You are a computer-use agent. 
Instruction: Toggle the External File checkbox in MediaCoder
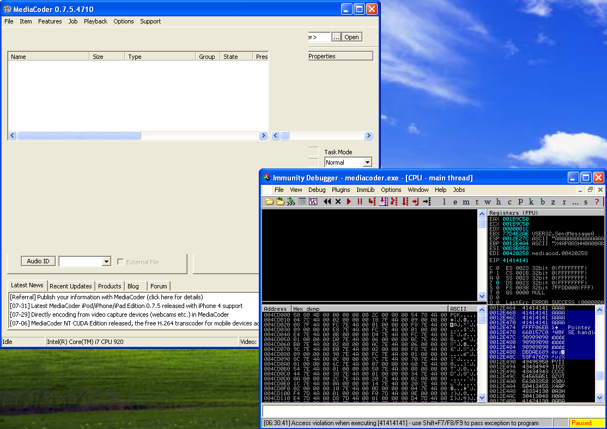[x=121, y=262]
